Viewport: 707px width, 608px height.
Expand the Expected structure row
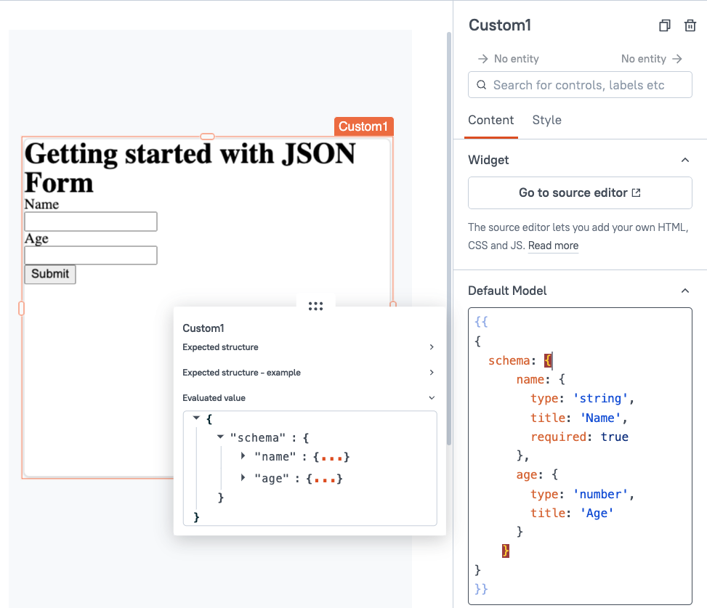(x=432, y=347)
